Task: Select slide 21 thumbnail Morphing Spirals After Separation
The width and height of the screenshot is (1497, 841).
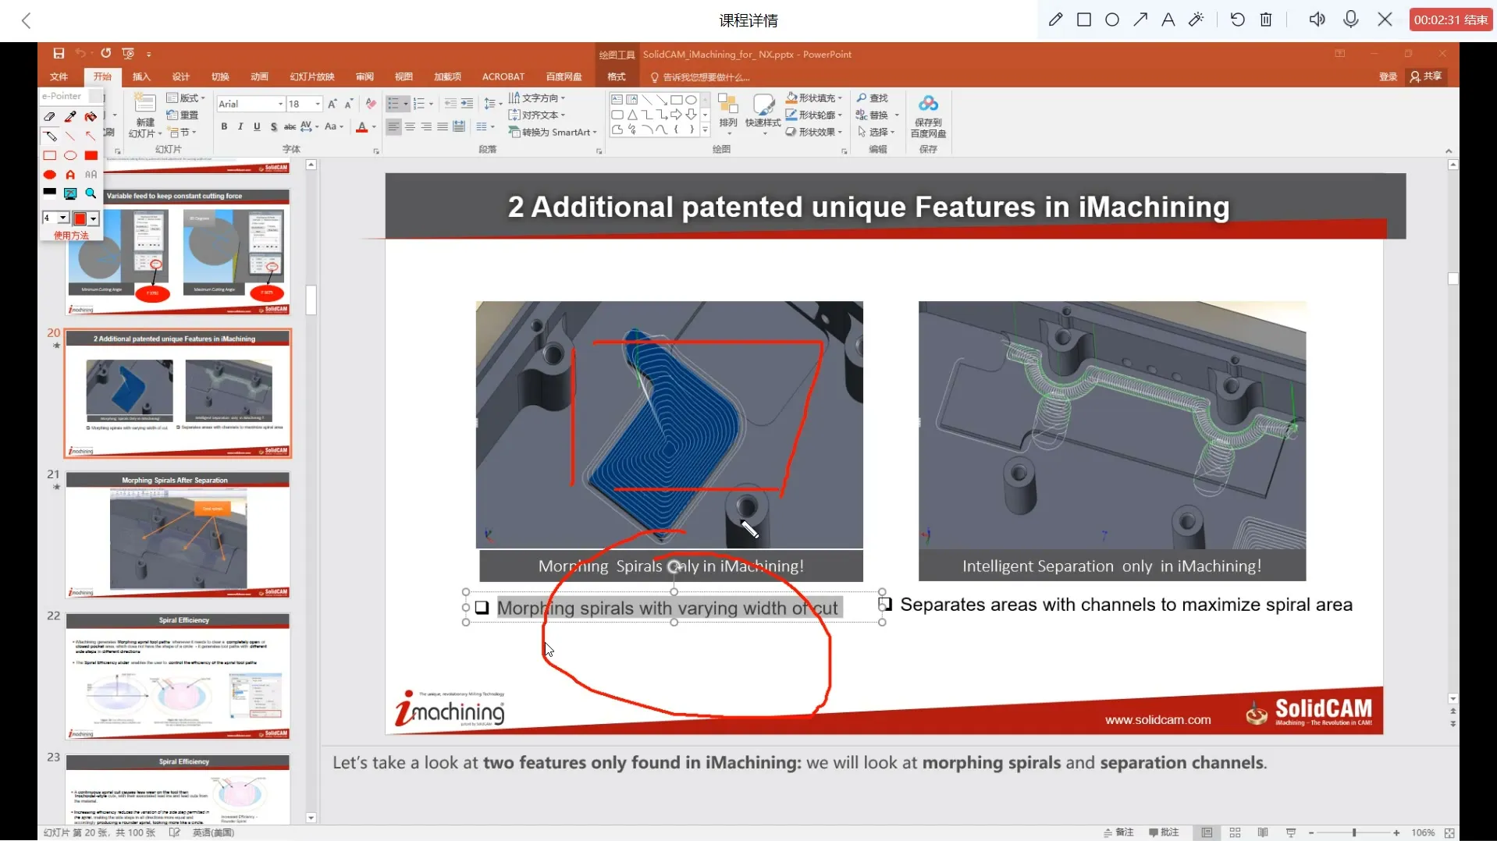Action: pos(178,535)
